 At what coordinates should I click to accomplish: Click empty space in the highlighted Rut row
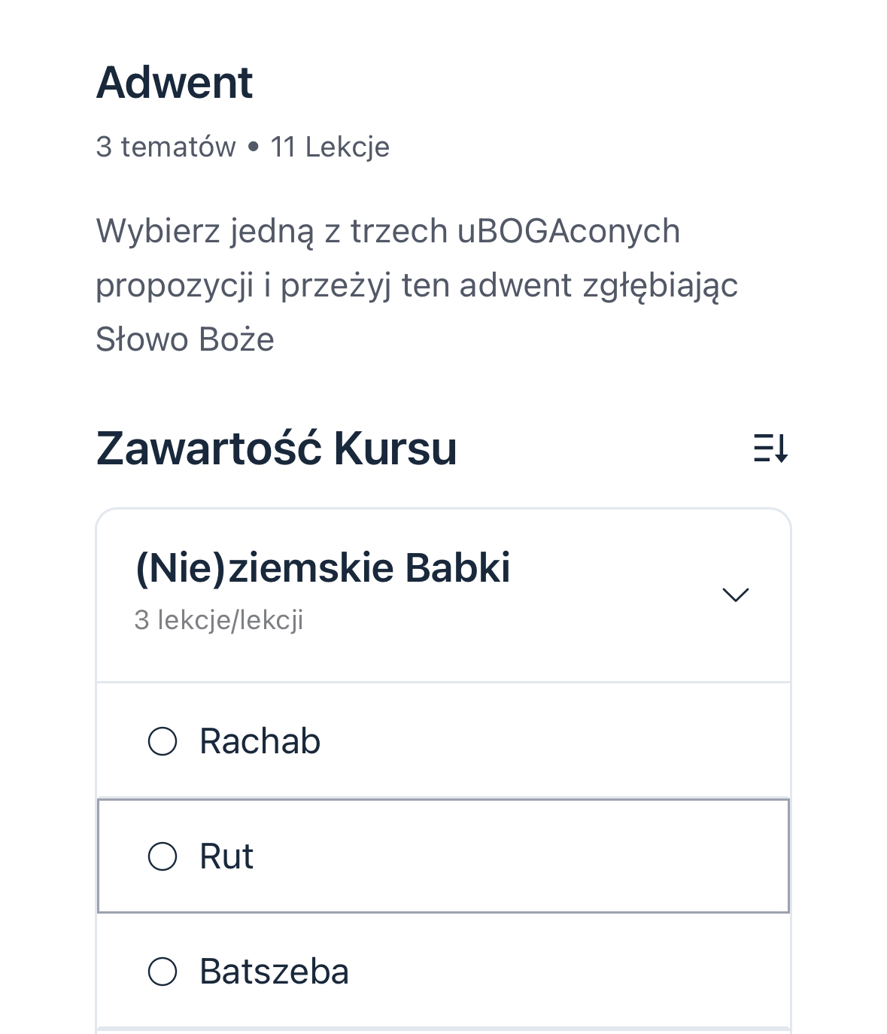click(527, 856)
